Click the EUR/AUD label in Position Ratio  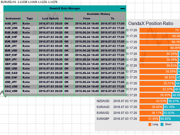(x=103, y=107)
